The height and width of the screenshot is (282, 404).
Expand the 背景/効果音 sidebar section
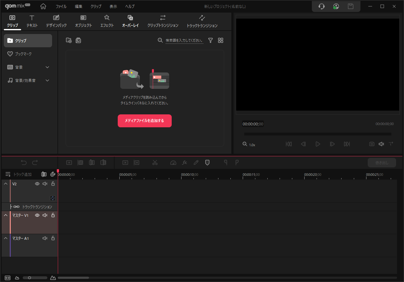(47, 80)
